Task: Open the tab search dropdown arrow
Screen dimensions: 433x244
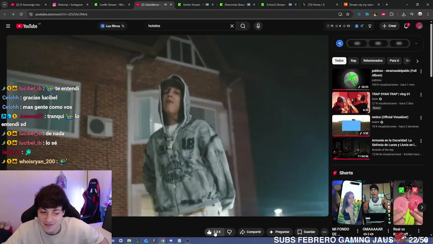Action: click(x=4, y=5)
